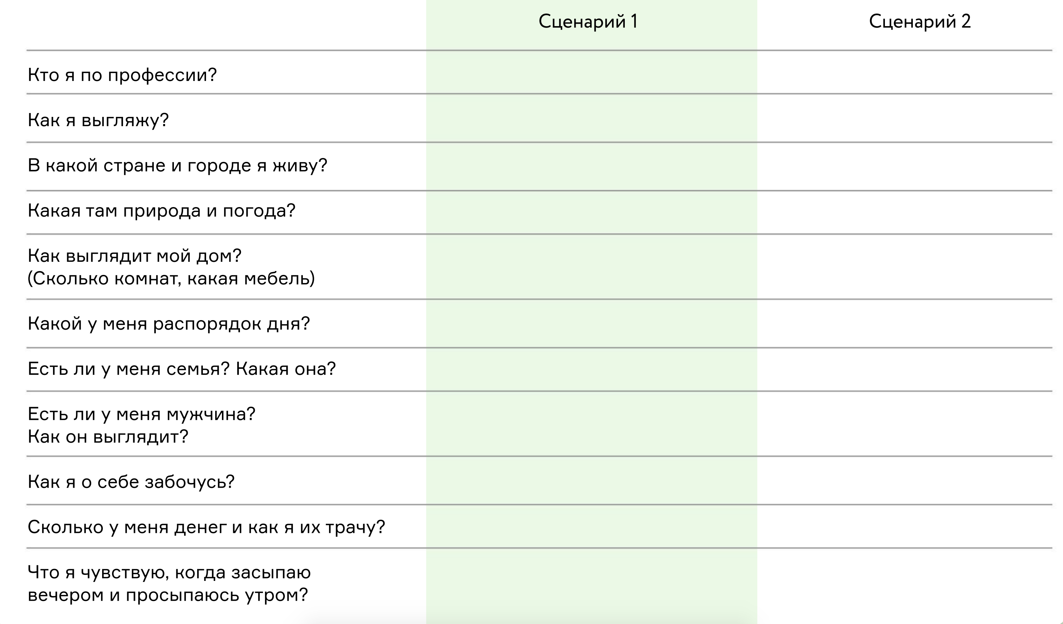The width and height of the screenshot is (1063, 624).
Task: Click Какая там природа и погода? row label
Action: tap(161, 211)
